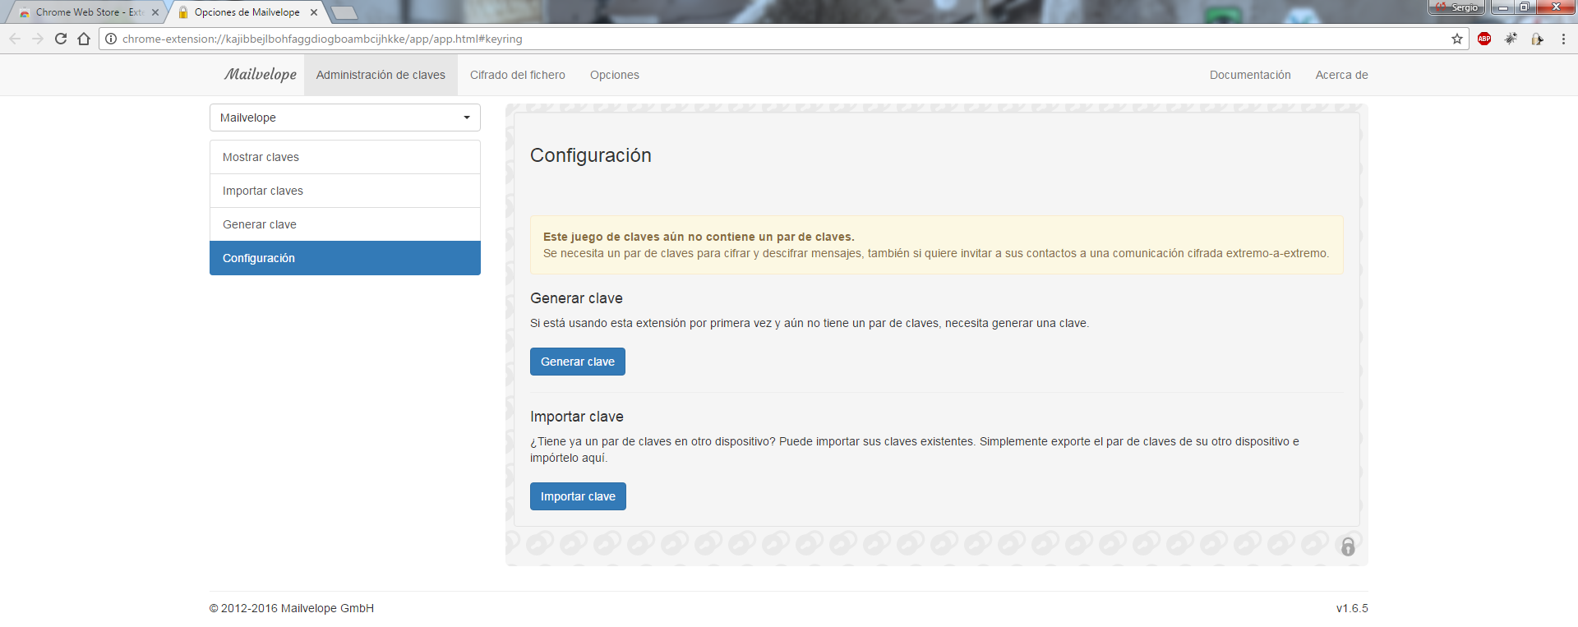
Task: Click the © 2012-2016 Mailvelope GmbH footer text
Action: 292,608
